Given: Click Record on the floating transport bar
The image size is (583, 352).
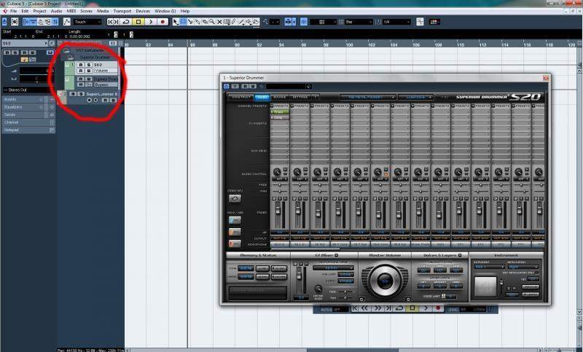Looking at the screenshot, I should pyautogui.click(x=437, y=308).
